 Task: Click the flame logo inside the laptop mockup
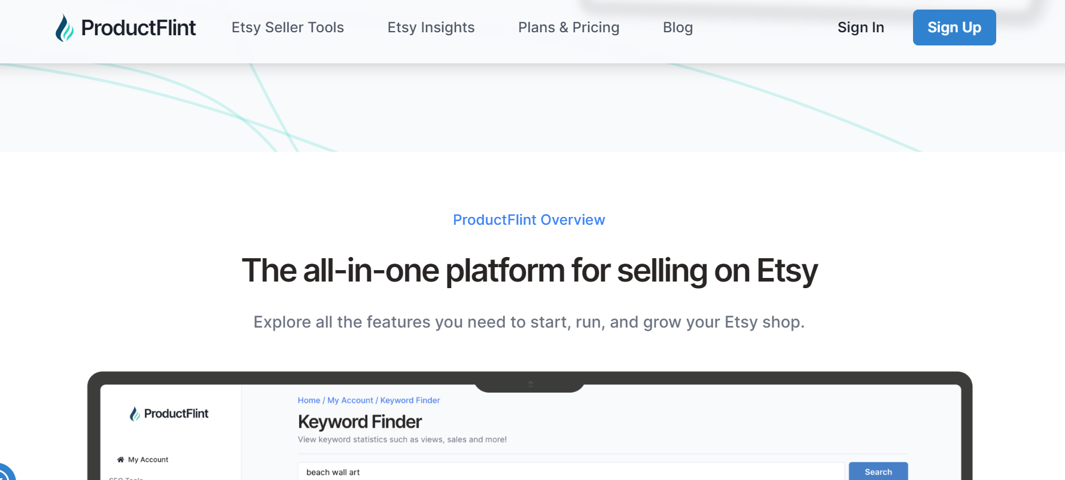(135, 414)
